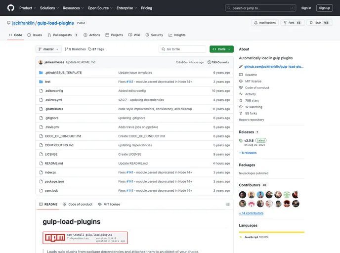This screenshot has height=253, width=340.
Task: Click the magnifier icon in the header search
Action: [x=229, y=8]
